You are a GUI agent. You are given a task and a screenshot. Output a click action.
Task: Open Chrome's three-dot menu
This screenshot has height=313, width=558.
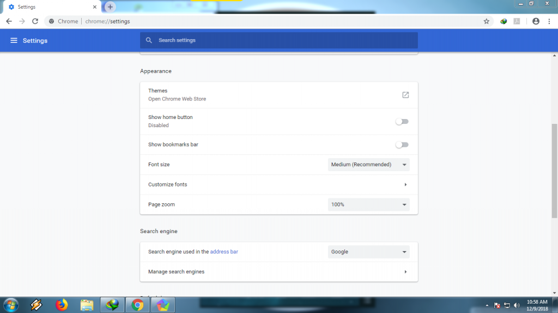(548, 21)
